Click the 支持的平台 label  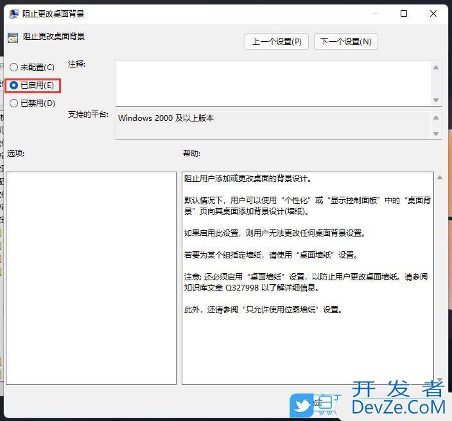point(88,114)
